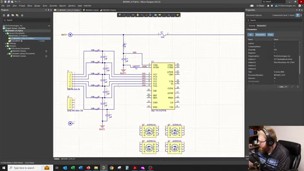The height and width of the screenshot is (171, 304).
Task: Open the Design menu
Action: (x=37, y=6)
